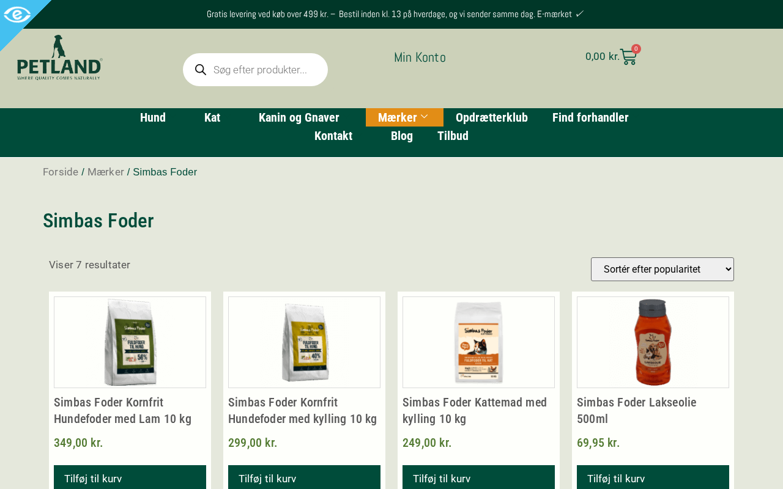The image size is (783, 489).
Task: Open the Kanin og Gnaver menu
Action: [x=299, y=117]
